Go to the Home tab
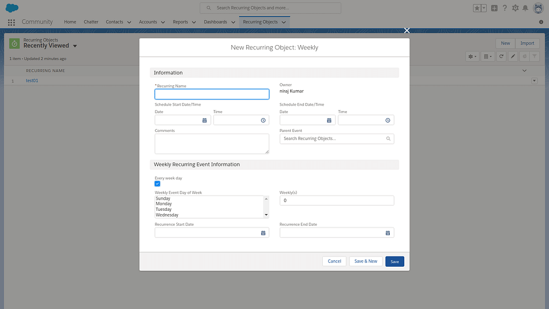 [x=70, y=22]
